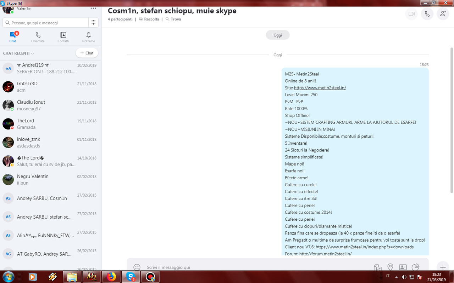Open the Client nou V7.6 downloads link

click(x=365, y=247)
